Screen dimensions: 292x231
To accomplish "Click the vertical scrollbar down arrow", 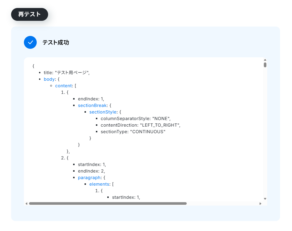I will [x=265, y=199].
